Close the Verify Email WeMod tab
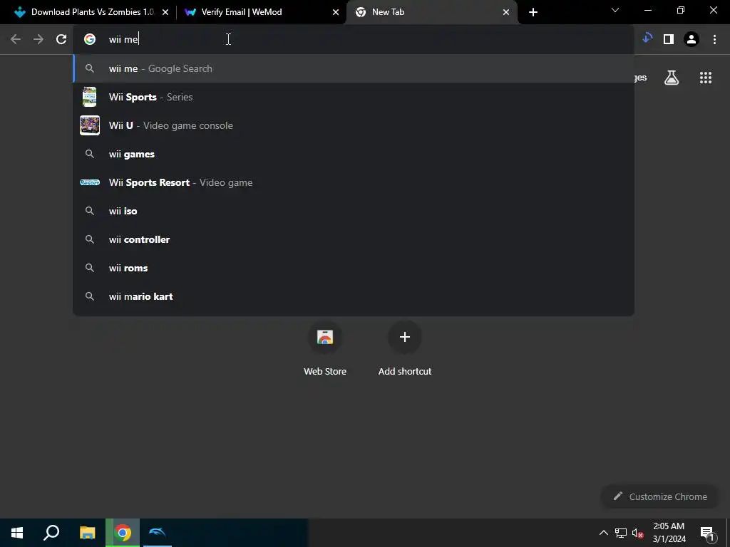 click(x=336, y=12)
